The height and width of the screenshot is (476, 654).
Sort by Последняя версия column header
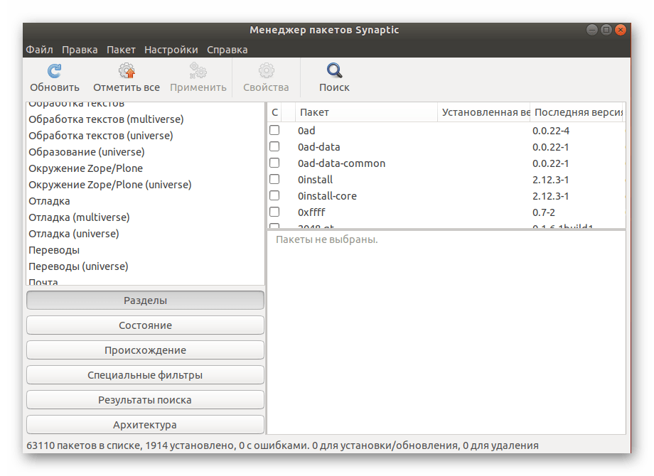[x=577, y=112]
